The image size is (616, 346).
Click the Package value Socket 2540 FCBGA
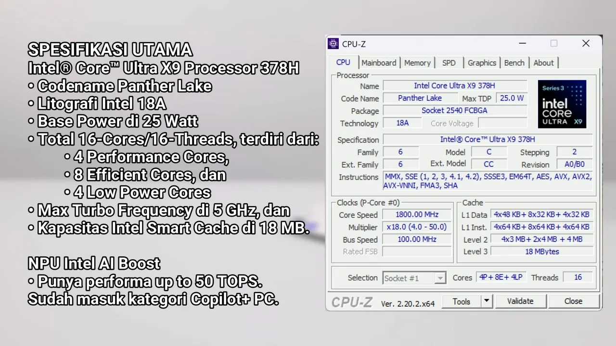point(454,111)
